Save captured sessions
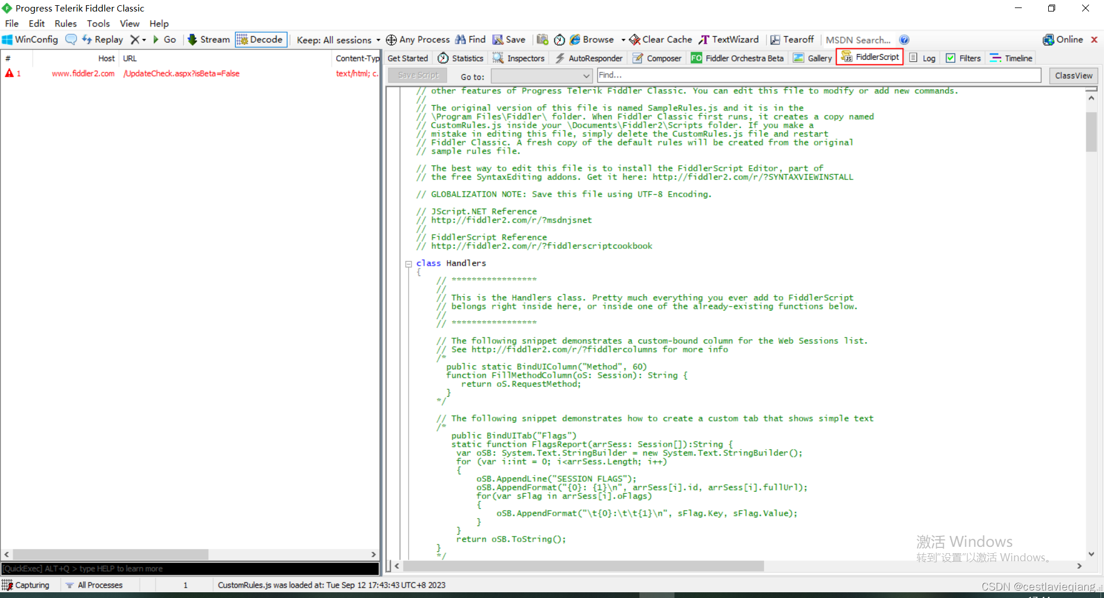This screenshot has width=1104, height=598. coord(509,39)
